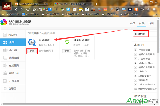This screenshot has height=106, width=160.
Task: Open 广告防御者 in weekly hot list
Action: [144, 59]
